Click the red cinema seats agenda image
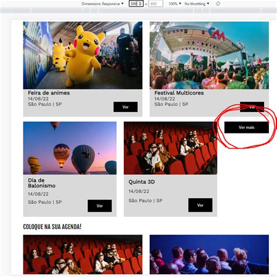 point(83,254)
